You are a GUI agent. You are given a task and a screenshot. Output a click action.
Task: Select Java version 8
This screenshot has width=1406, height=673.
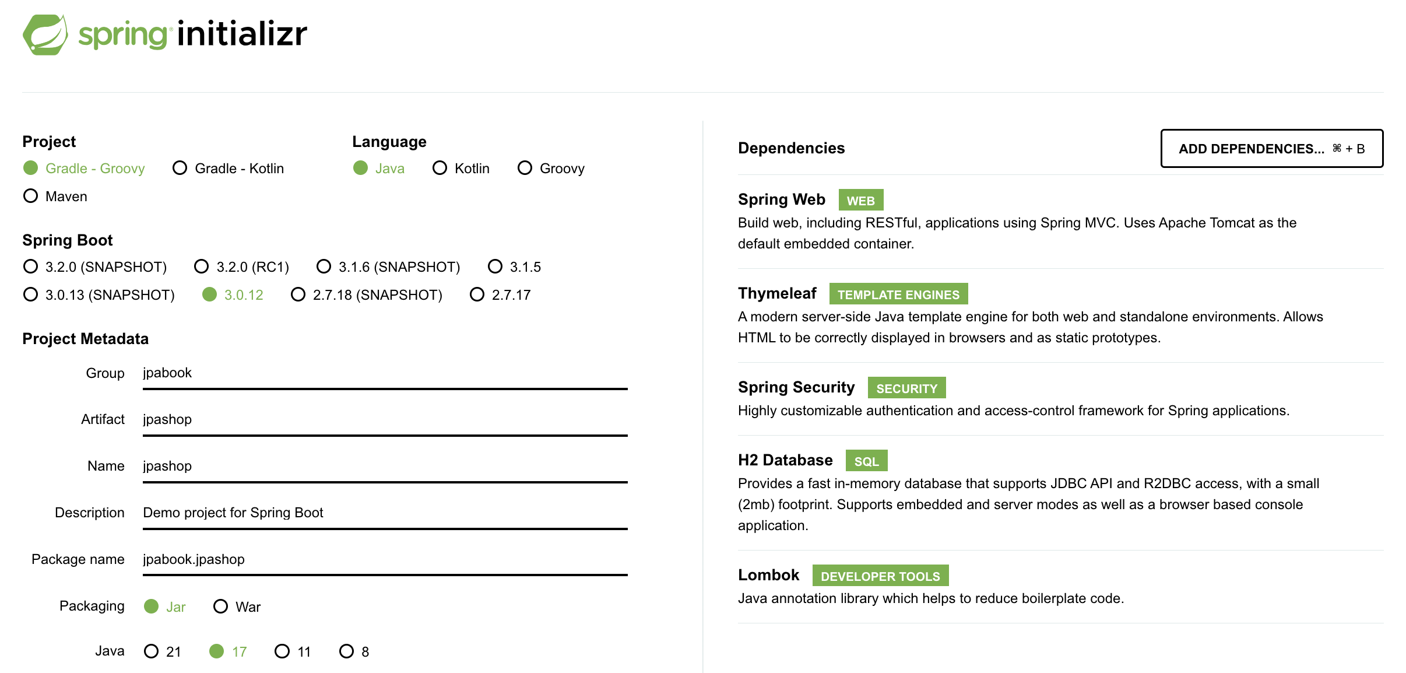click(347, 651)
